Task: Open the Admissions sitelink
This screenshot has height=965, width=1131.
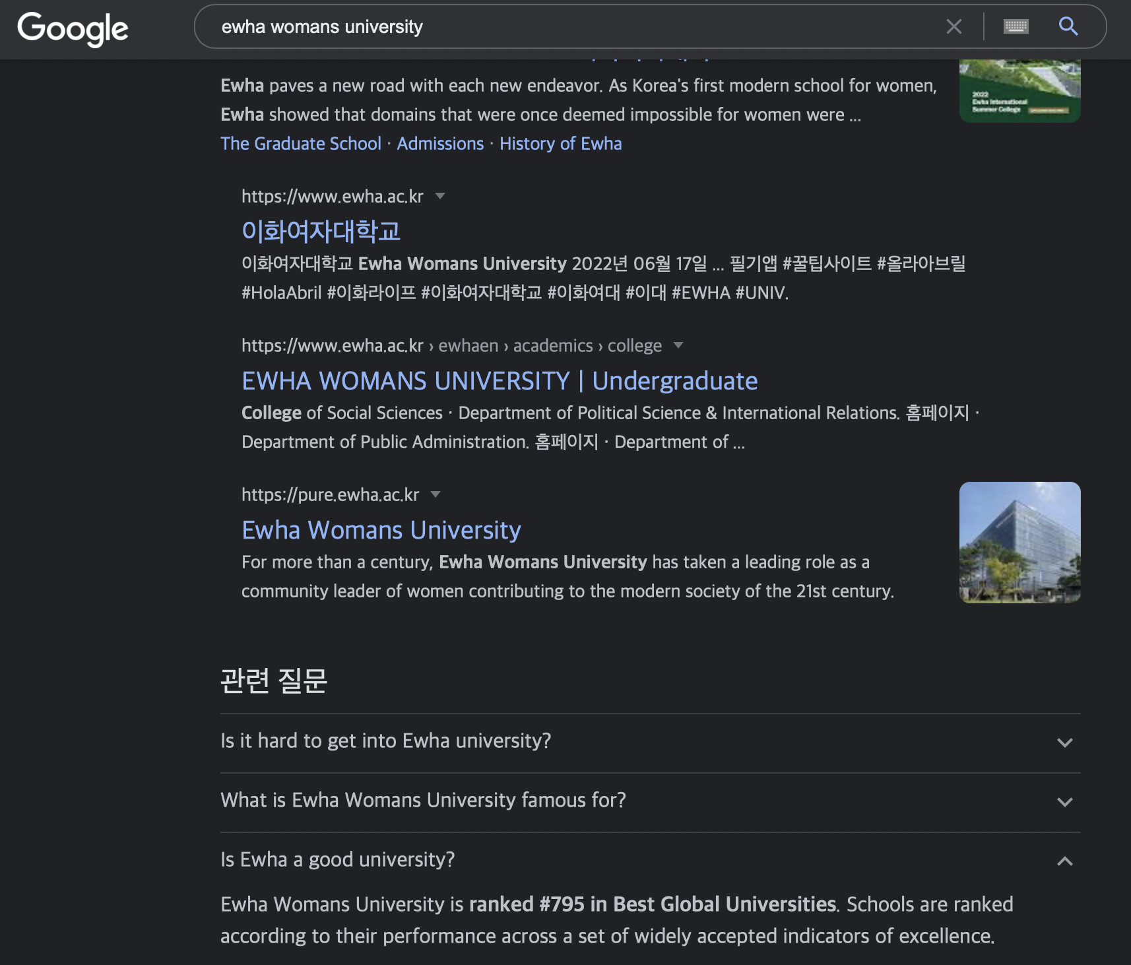Action: [x=440, y=144]
